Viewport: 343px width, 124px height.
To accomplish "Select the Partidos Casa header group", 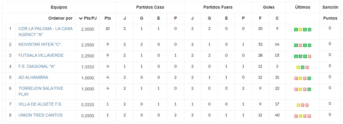I will pos(150,7).
